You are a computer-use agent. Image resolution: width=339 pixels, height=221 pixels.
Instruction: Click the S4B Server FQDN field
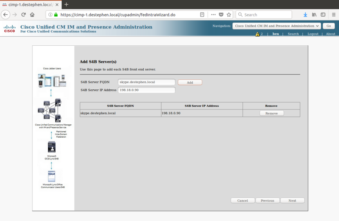pyautogui.click(x=147, y=82)
